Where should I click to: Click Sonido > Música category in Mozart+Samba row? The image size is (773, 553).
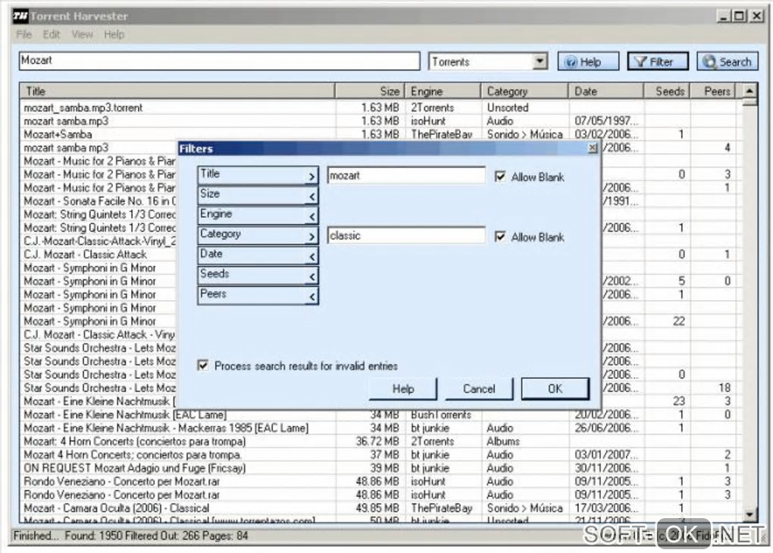pos(524,134)
